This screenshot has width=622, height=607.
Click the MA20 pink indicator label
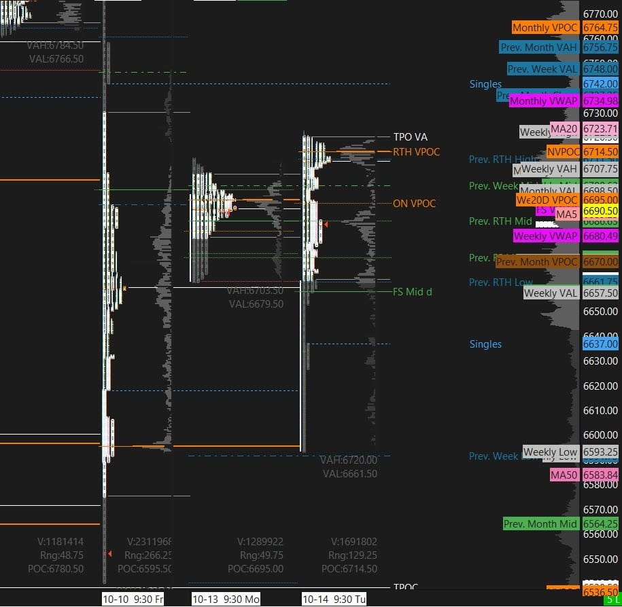coord(564,128)
